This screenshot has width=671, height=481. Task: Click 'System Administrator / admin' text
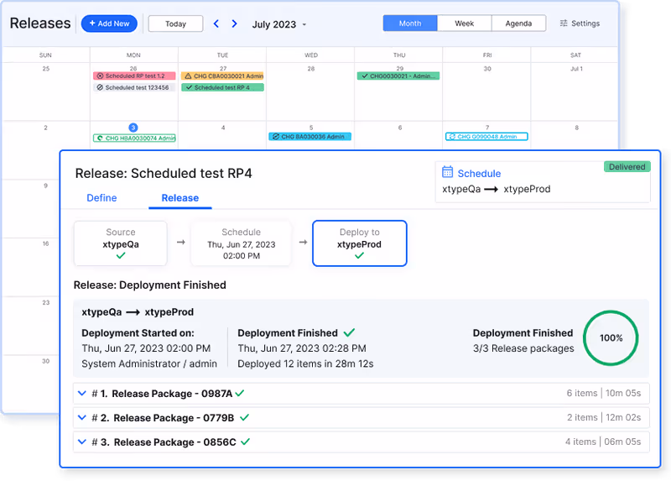tap(149, 363)
